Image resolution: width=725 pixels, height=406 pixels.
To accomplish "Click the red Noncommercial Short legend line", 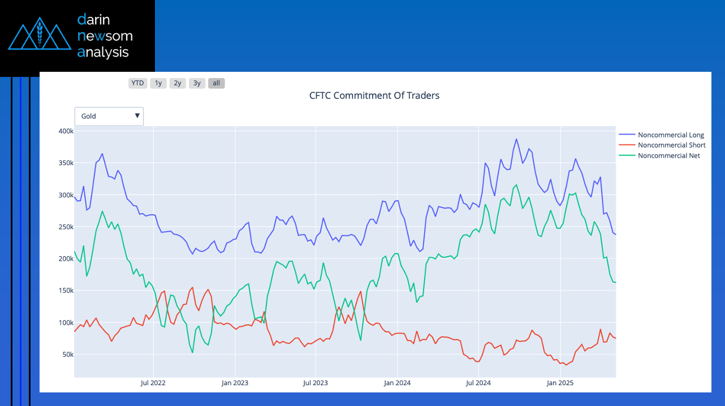I will [x=627, y=145].
